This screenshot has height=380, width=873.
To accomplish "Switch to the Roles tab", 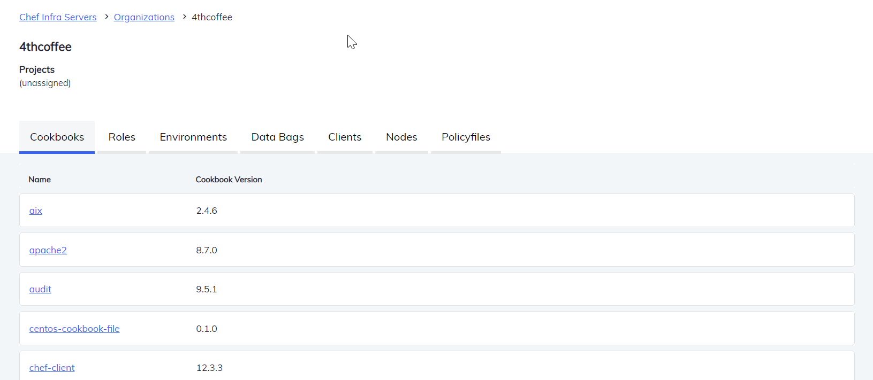I will 122,137.
